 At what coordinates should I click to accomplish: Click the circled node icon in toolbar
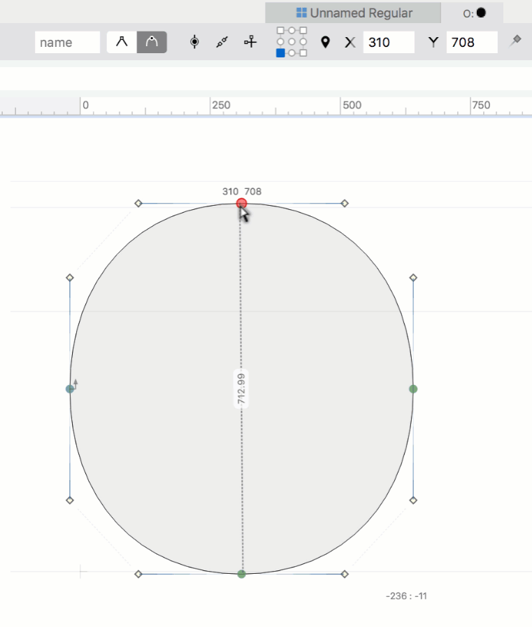194,41
